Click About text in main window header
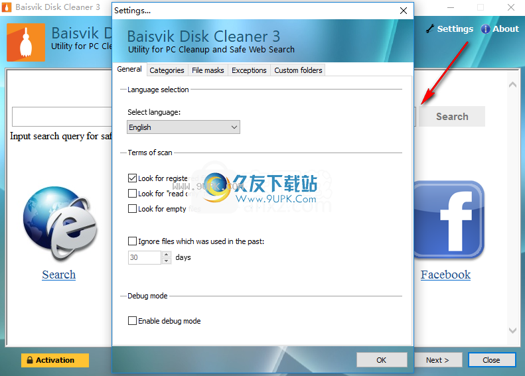The image size is (525, 376). coord(506,29)
